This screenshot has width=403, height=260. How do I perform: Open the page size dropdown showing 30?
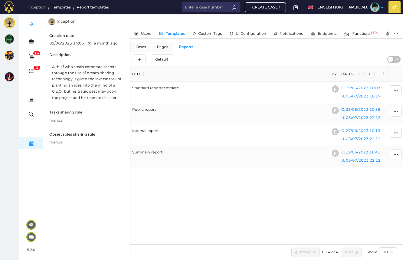pyautogui.click(x=388, y=252)
